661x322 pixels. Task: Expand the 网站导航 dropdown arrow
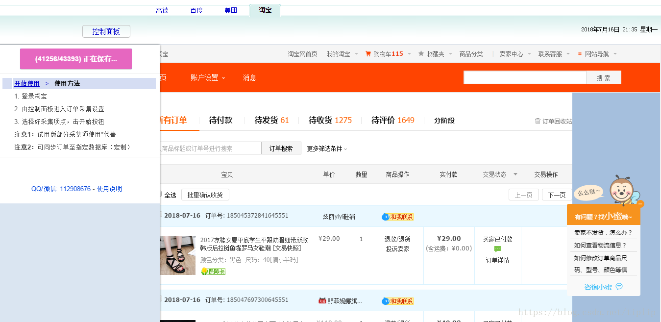[x=615, y=54]
